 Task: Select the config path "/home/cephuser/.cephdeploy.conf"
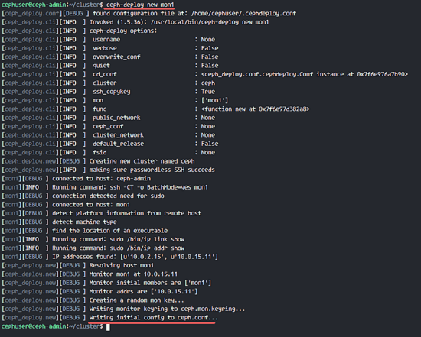[243, 14]
